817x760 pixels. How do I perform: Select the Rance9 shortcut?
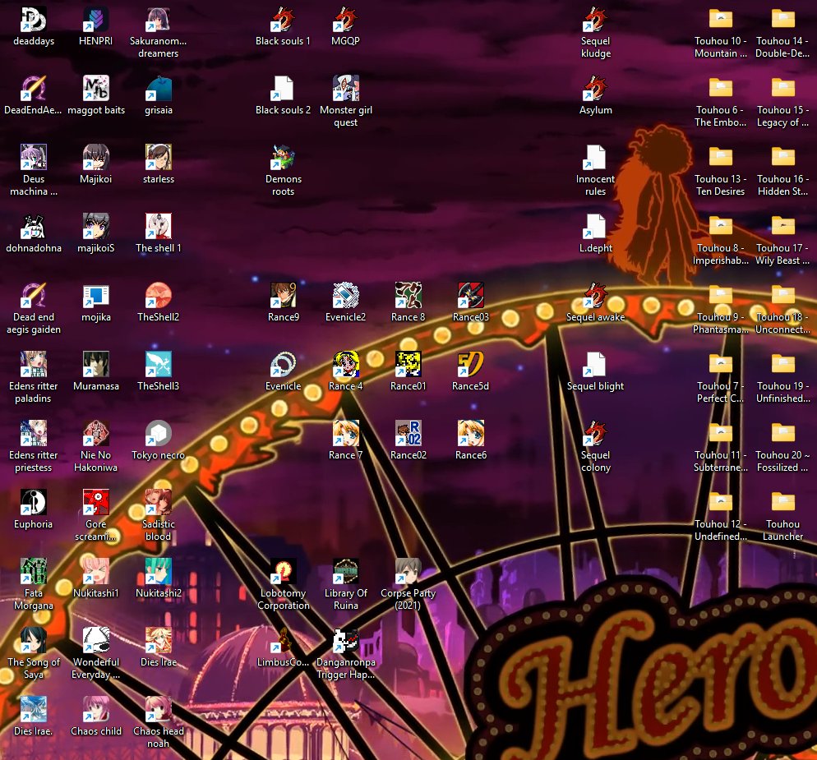[x=283, y=295]
